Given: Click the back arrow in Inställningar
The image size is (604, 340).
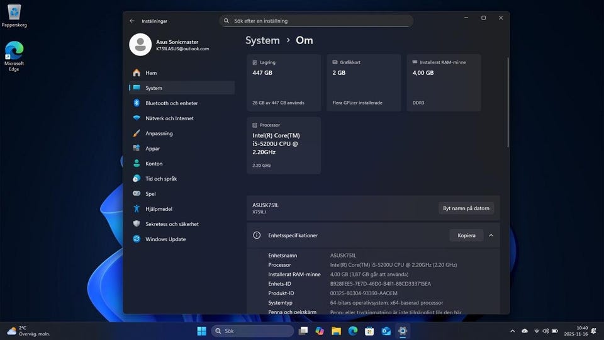Looking at the screenshot, I should [x=132, y=21].
